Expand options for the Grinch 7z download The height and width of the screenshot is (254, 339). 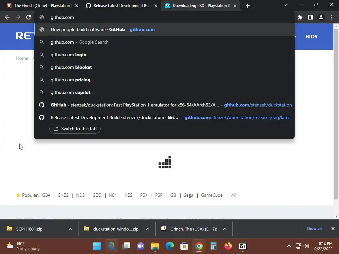pyautogui.click(x=225, y=229)
